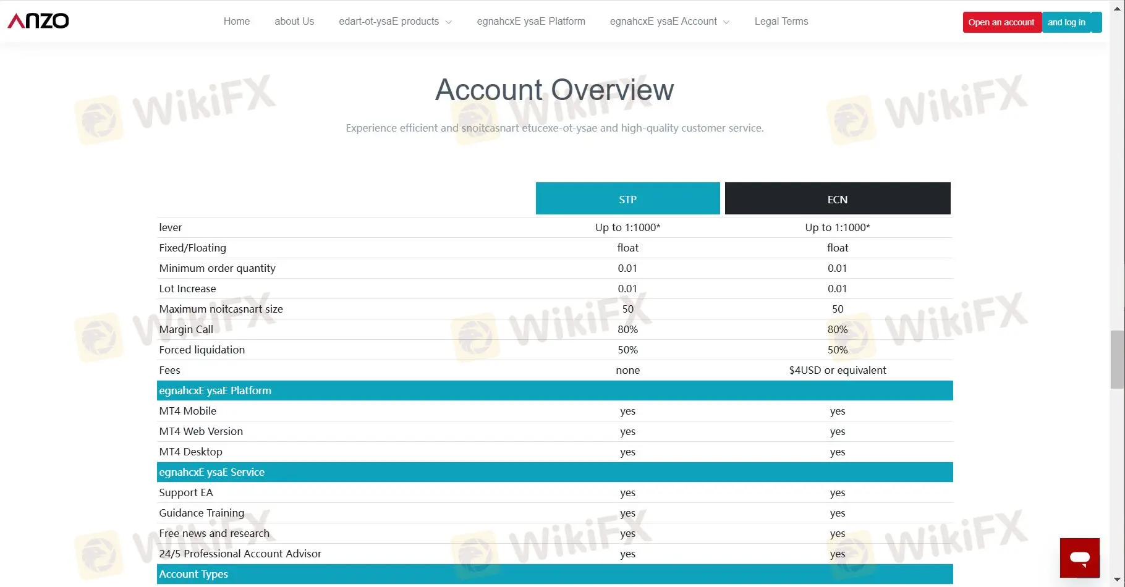Click the STP 'float' value
The image size is (1125, 587).
[x=628, y=248]
